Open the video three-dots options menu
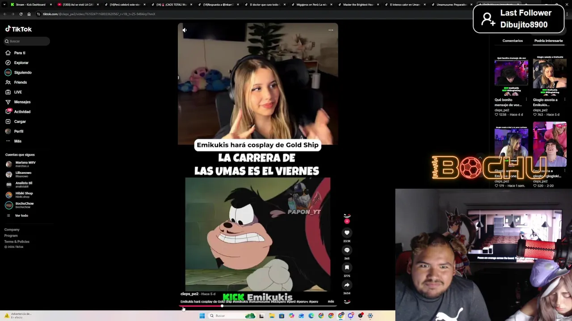 pos(331,30)
